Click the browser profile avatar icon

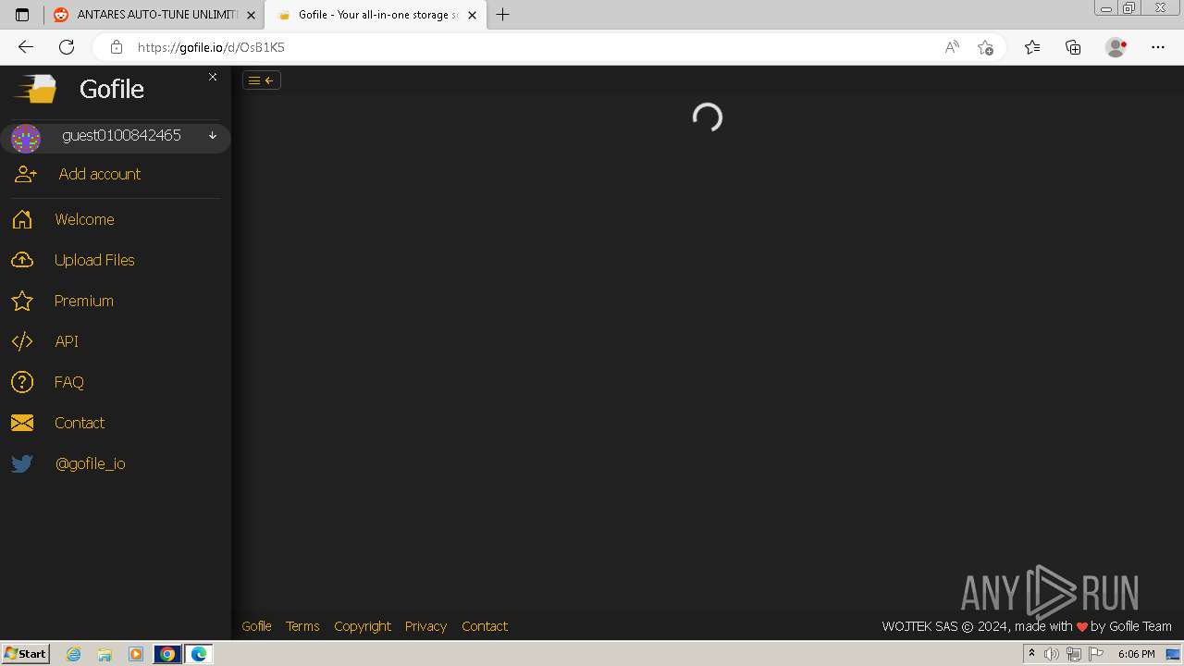click(1116, 47)
